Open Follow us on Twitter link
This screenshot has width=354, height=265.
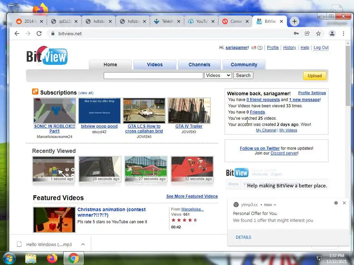(x=260, y=148)
